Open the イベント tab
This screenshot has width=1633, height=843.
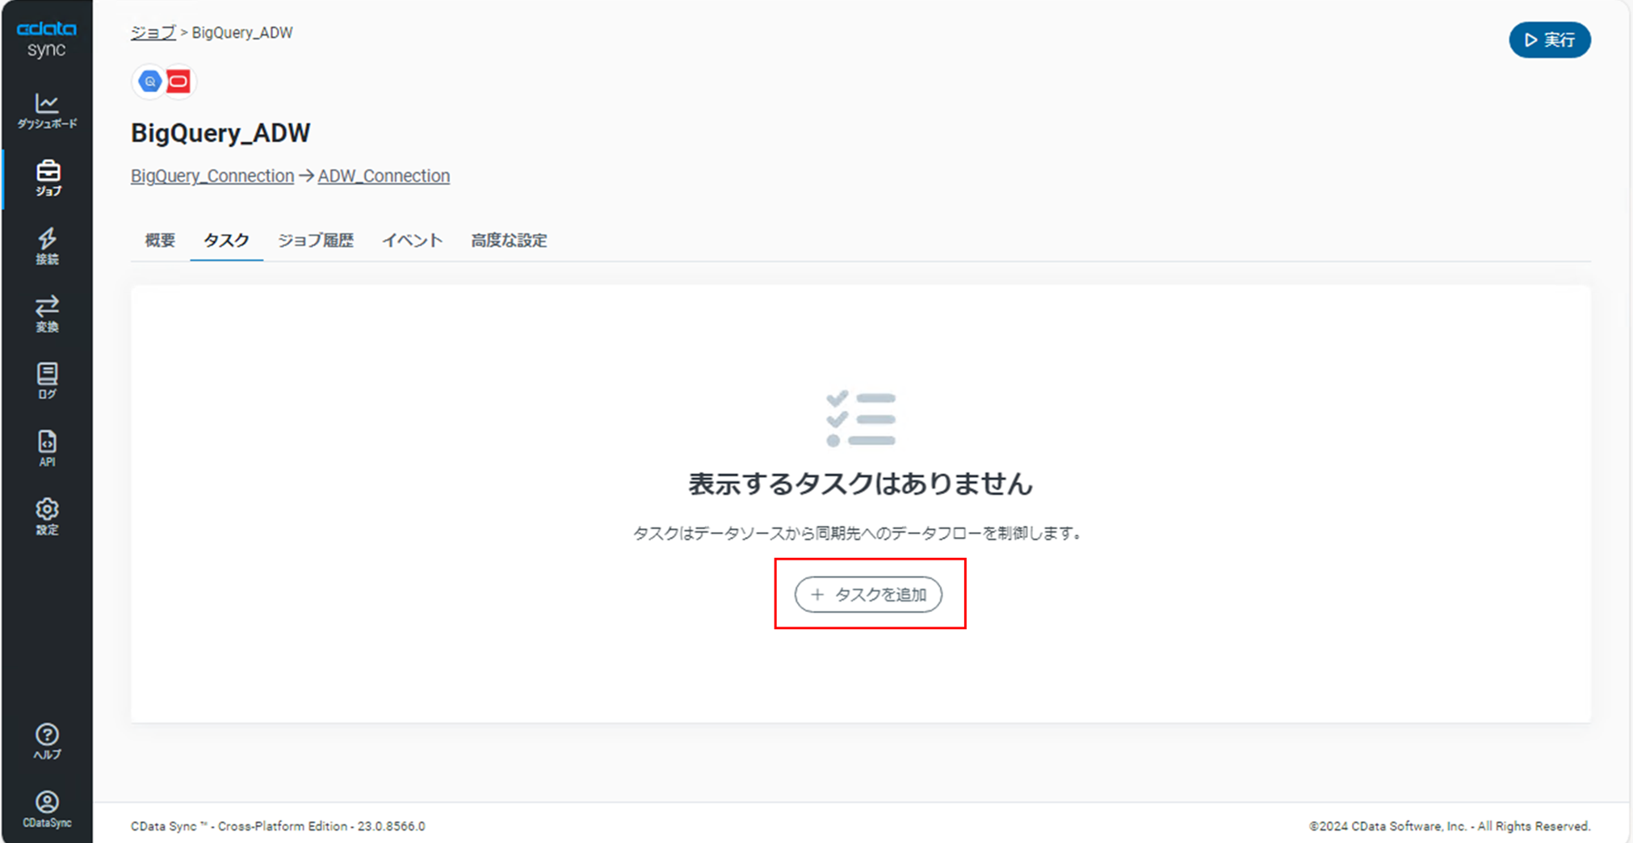[412, 240]
